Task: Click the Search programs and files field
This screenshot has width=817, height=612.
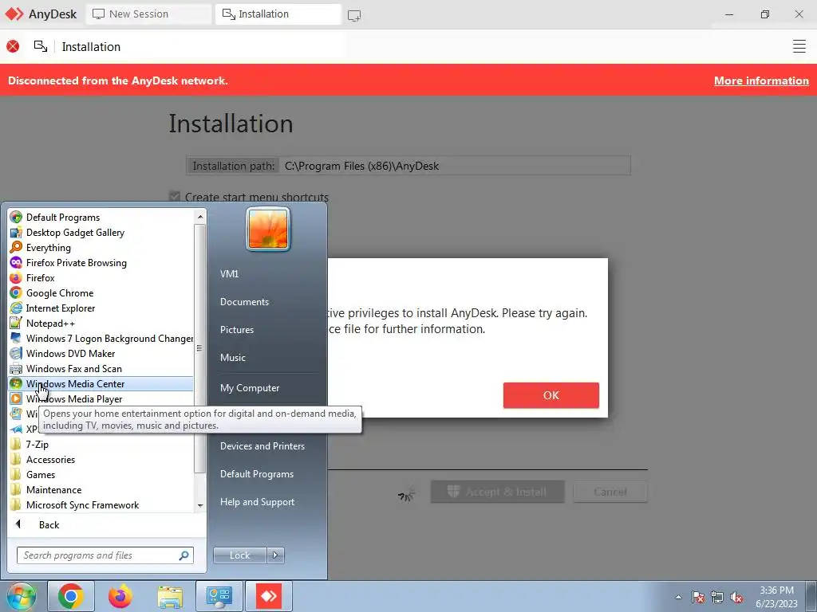Action: tap(105, 555)
